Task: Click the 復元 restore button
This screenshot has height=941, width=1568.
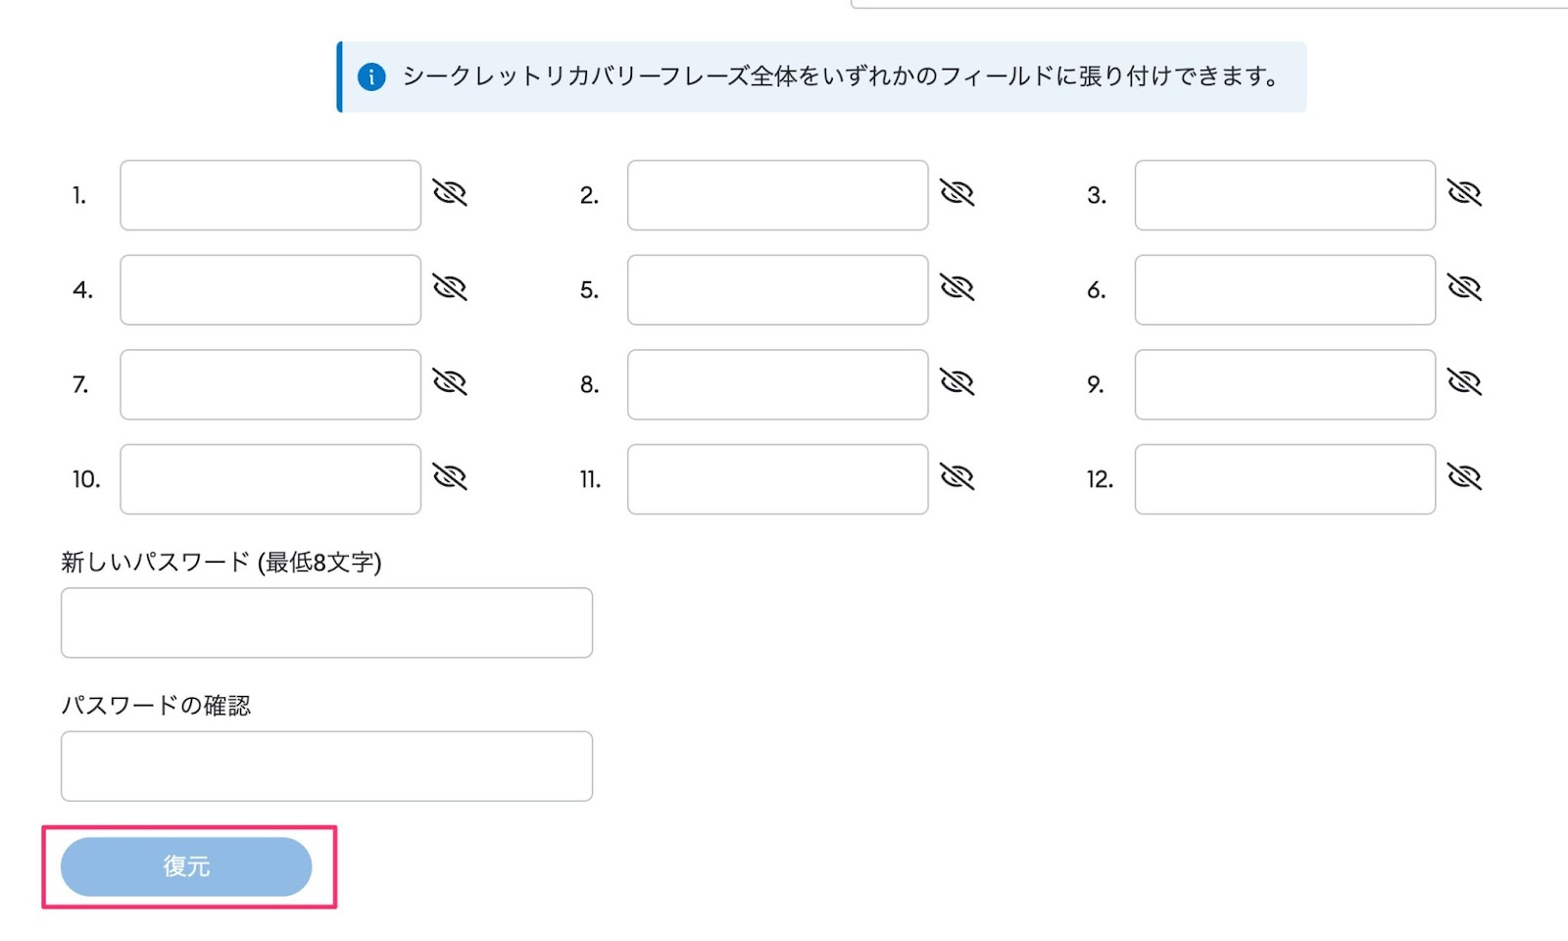Action: 186,867
